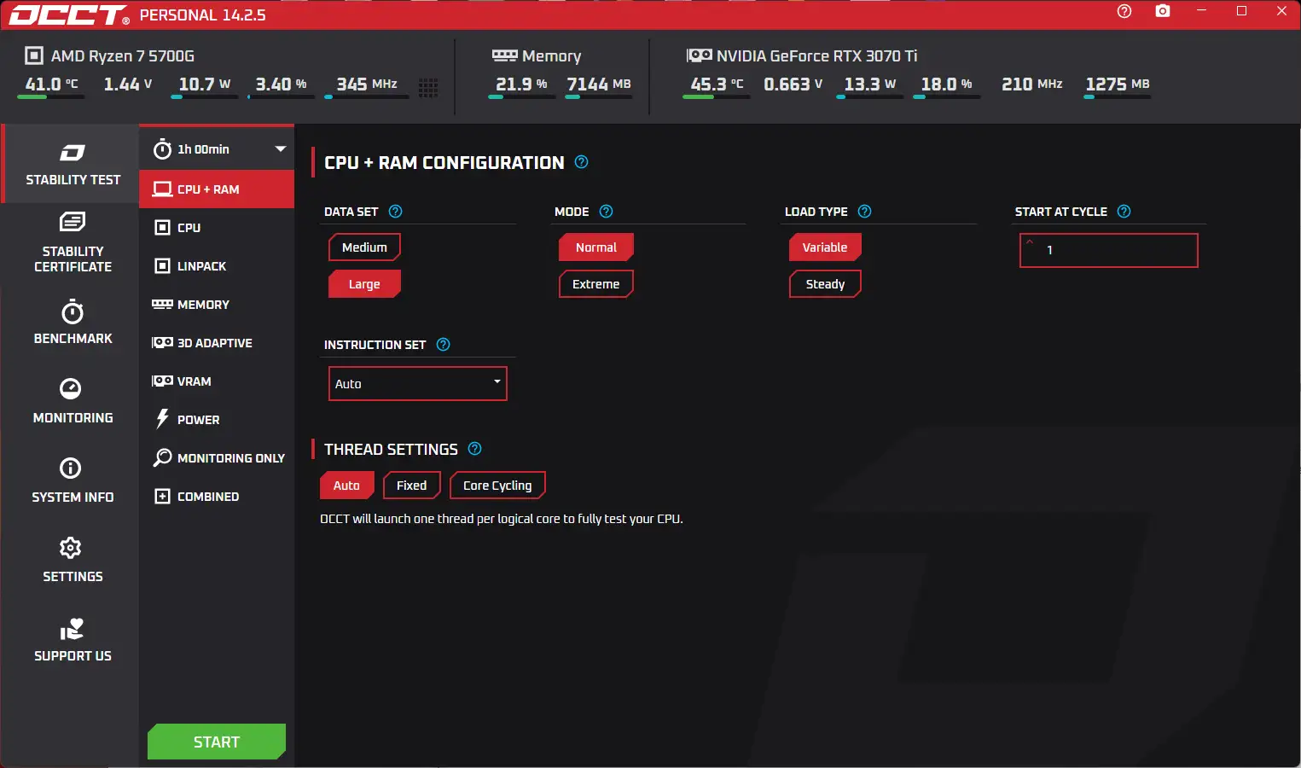
Task: Select the 3D Adaptive test
Action: (x=214, y=343)
